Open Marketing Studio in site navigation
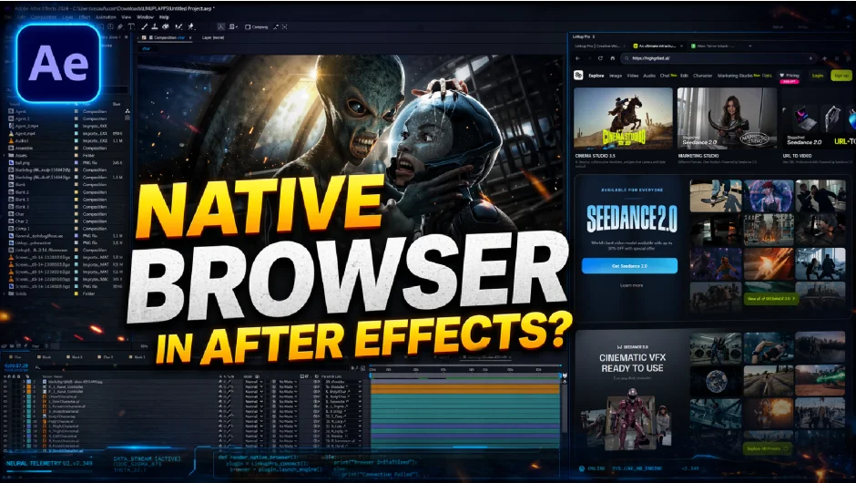This screenshot has width=856, height=483. [x=735, y=76]
